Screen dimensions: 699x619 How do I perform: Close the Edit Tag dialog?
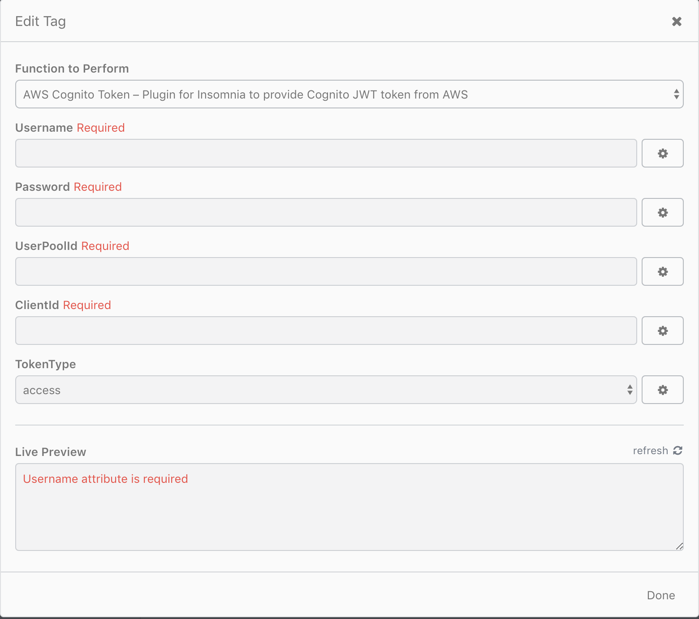(x=677, y=21)
